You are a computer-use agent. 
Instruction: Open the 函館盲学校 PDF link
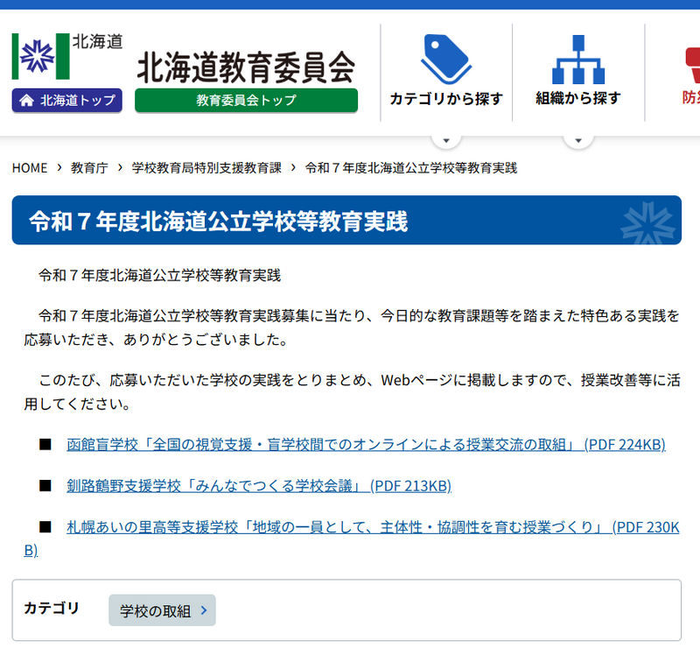(366, 445)
